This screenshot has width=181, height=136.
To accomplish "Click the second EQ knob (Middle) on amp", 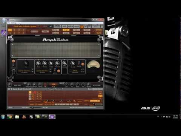I will point(44,63).
